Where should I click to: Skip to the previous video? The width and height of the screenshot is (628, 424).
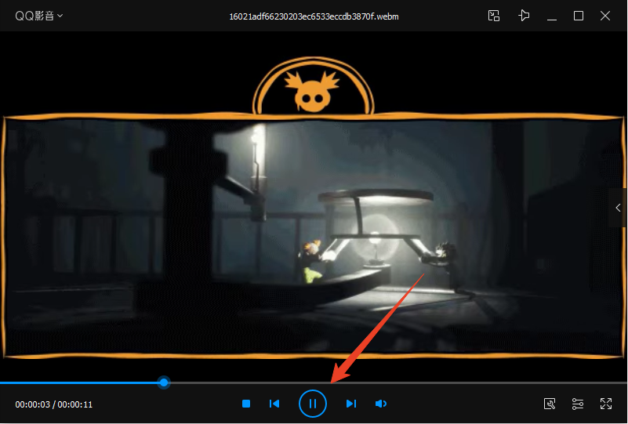[x=274, y=404]
